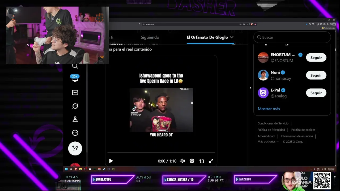Click the compose post feather button
340x191 pixels.
click(x=75, y=148)
